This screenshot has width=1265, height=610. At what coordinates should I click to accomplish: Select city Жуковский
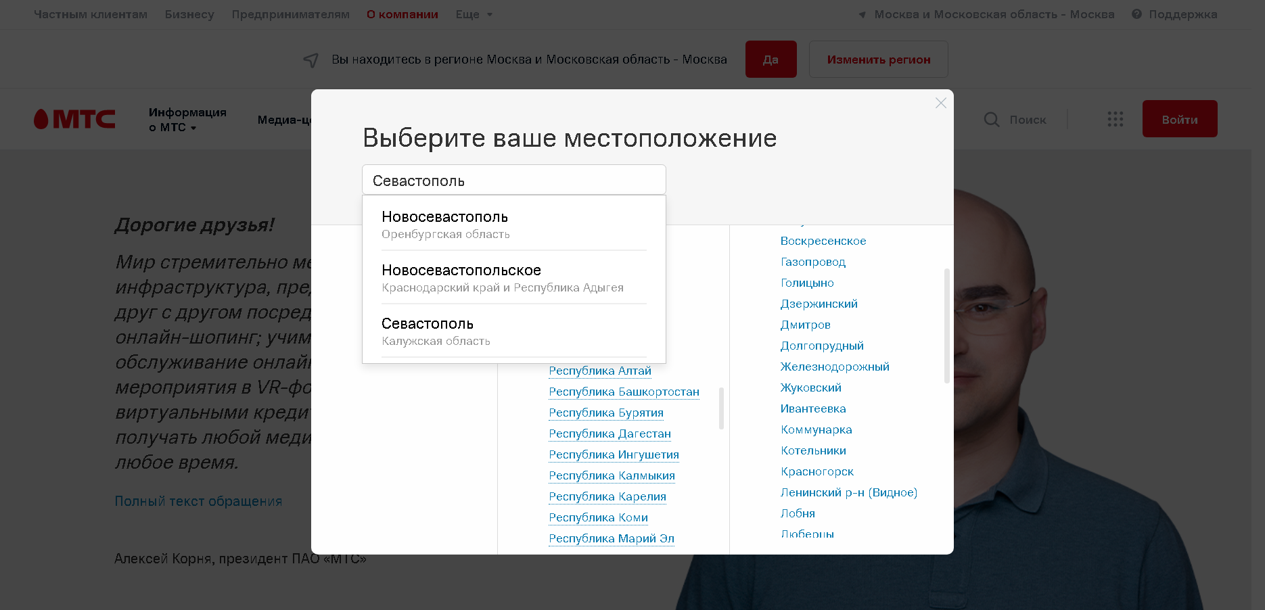(811, 388)
